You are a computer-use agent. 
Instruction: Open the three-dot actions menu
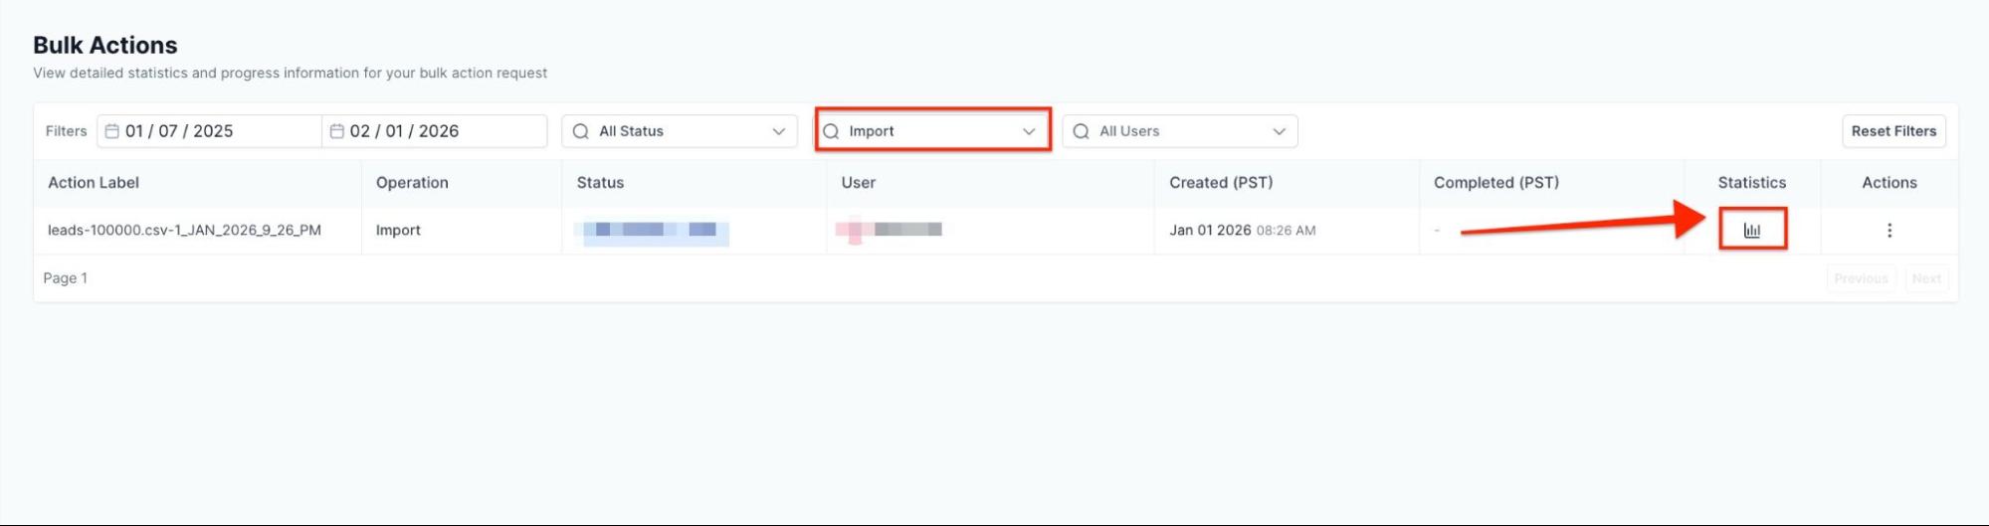1889,230
